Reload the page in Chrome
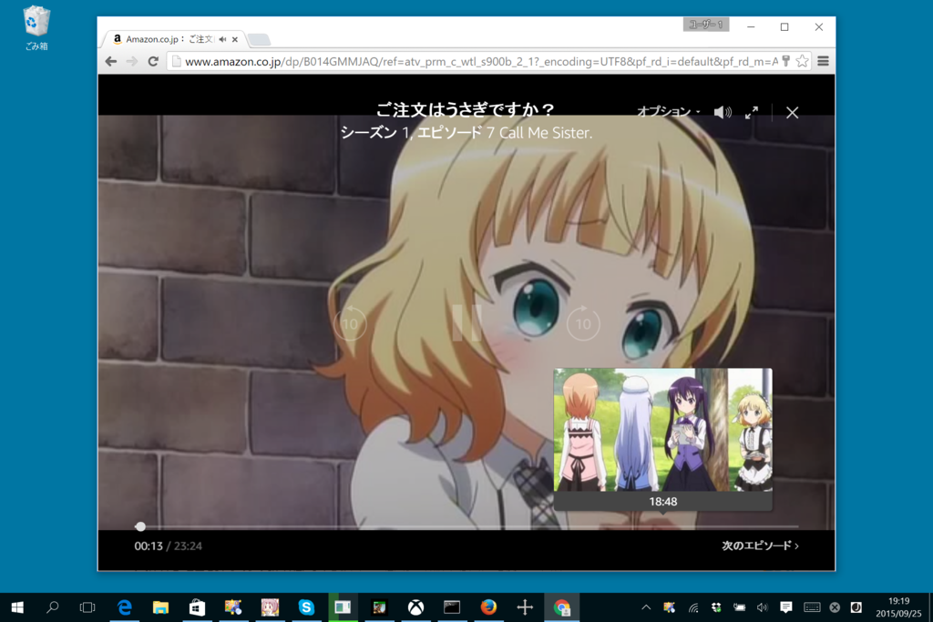This screenshot has height=622, width=933. [153, 61]
